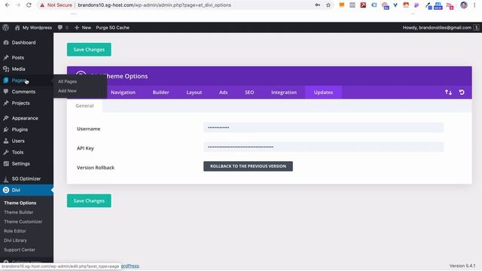Switch to the SEO tab
The height and width of the screenshot is (271, 482).
(249, 92)
